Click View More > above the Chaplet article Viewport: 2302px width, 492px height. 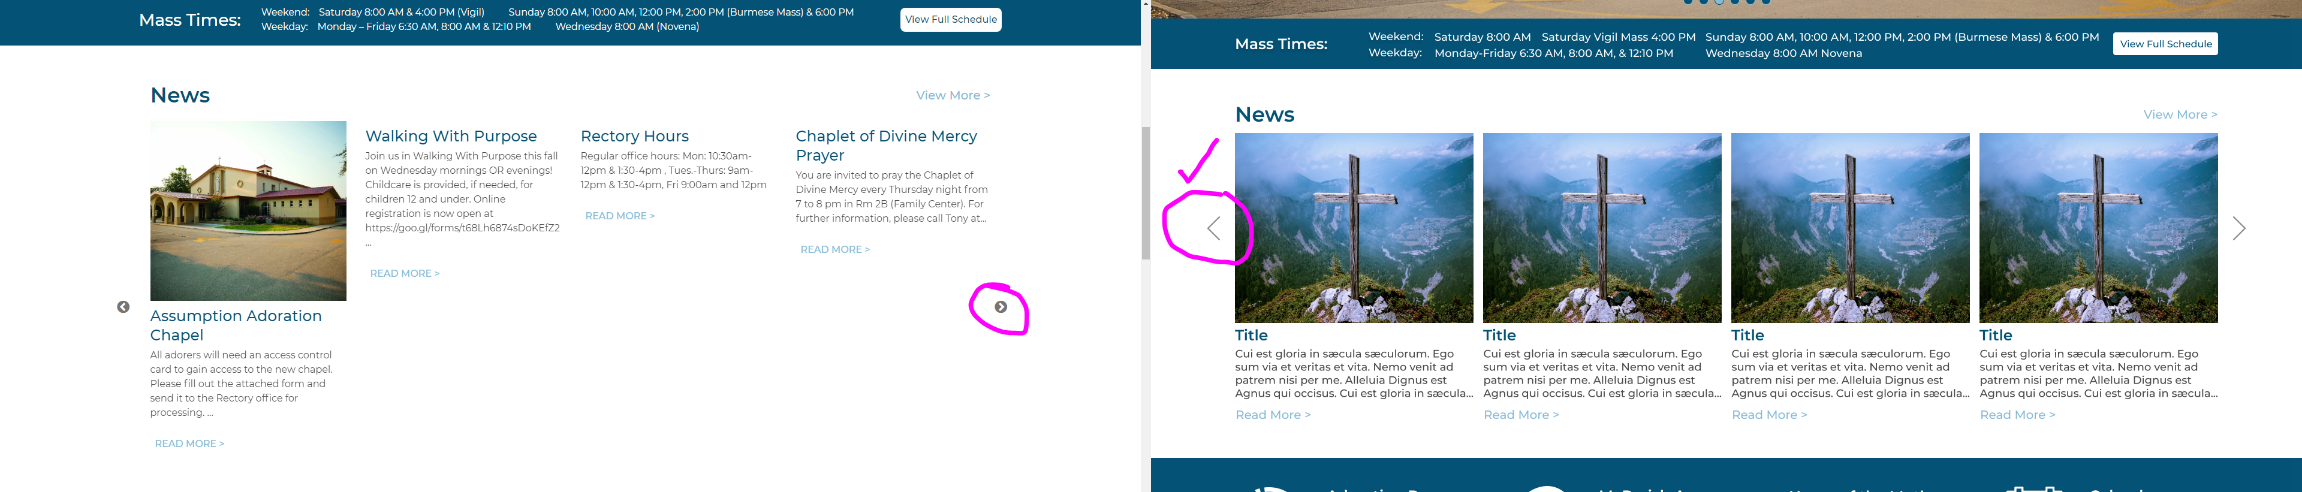tap(953, 95)
